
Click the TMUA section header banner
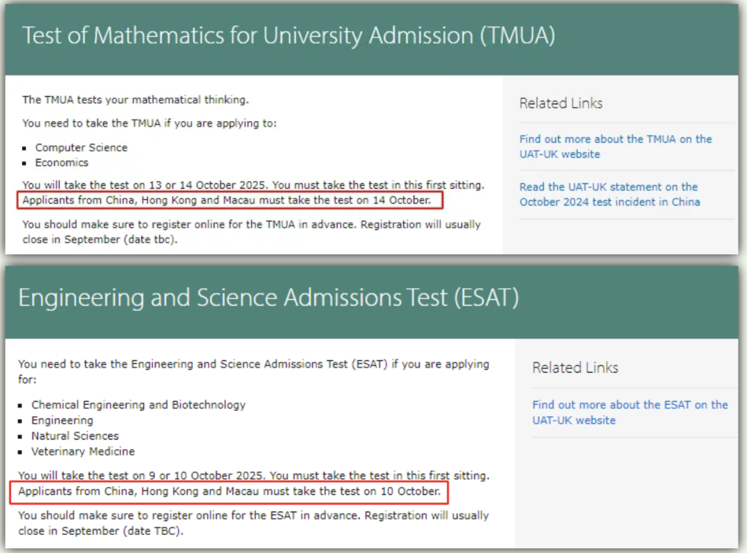(371, 39)
